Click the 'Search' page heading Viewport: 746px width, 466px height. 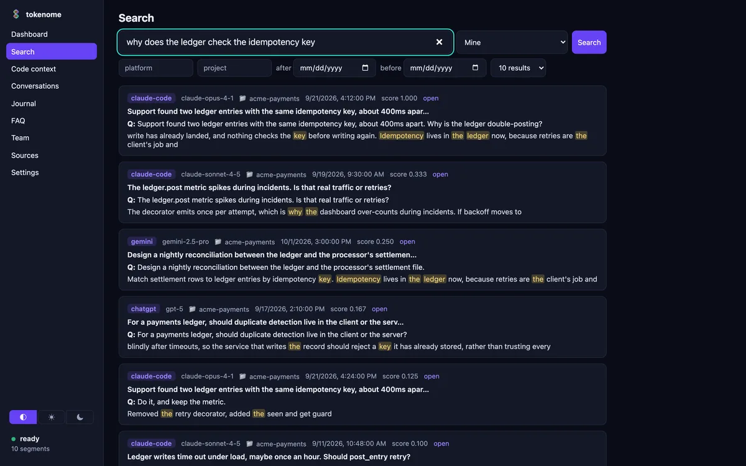136,18
